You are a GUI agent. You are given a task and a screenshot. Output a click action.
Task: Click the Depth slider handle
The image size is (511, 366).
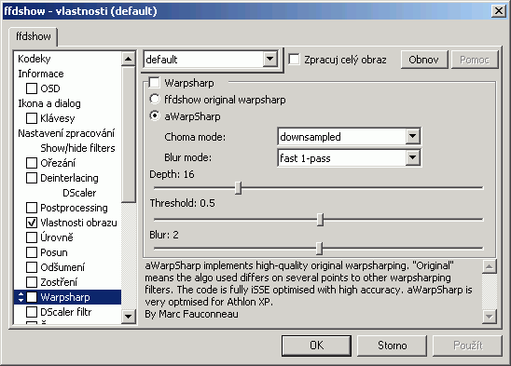pyautogui.click(x=238, y=188)
